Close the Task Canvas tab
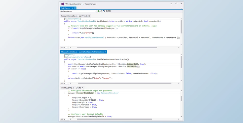Image resolution: width=243 pixels, height=123 pixels. click(x=75, y=8)
